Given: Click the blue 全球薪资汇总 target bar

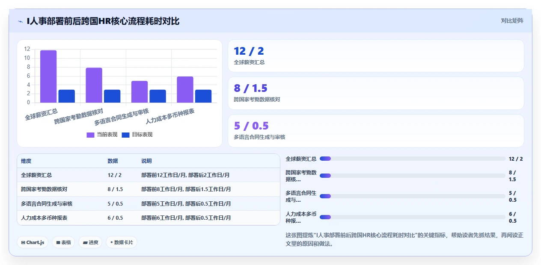Looking at the screenshot, I should [x=66, y=96].
